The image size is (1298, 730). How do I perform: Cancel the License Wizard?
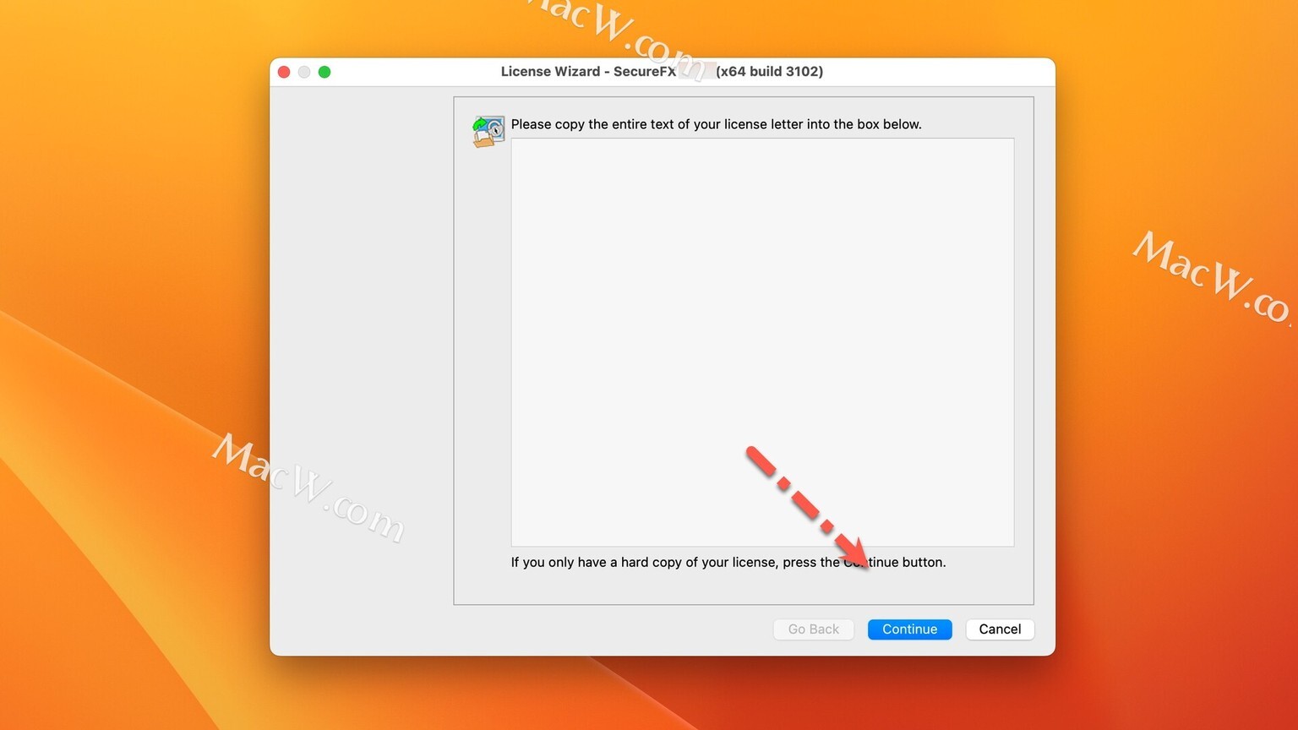coord(1000,629)
